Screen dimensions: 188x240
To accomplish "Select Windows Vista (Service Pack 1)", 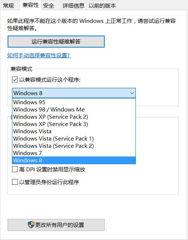I will (x=74, y=139).
